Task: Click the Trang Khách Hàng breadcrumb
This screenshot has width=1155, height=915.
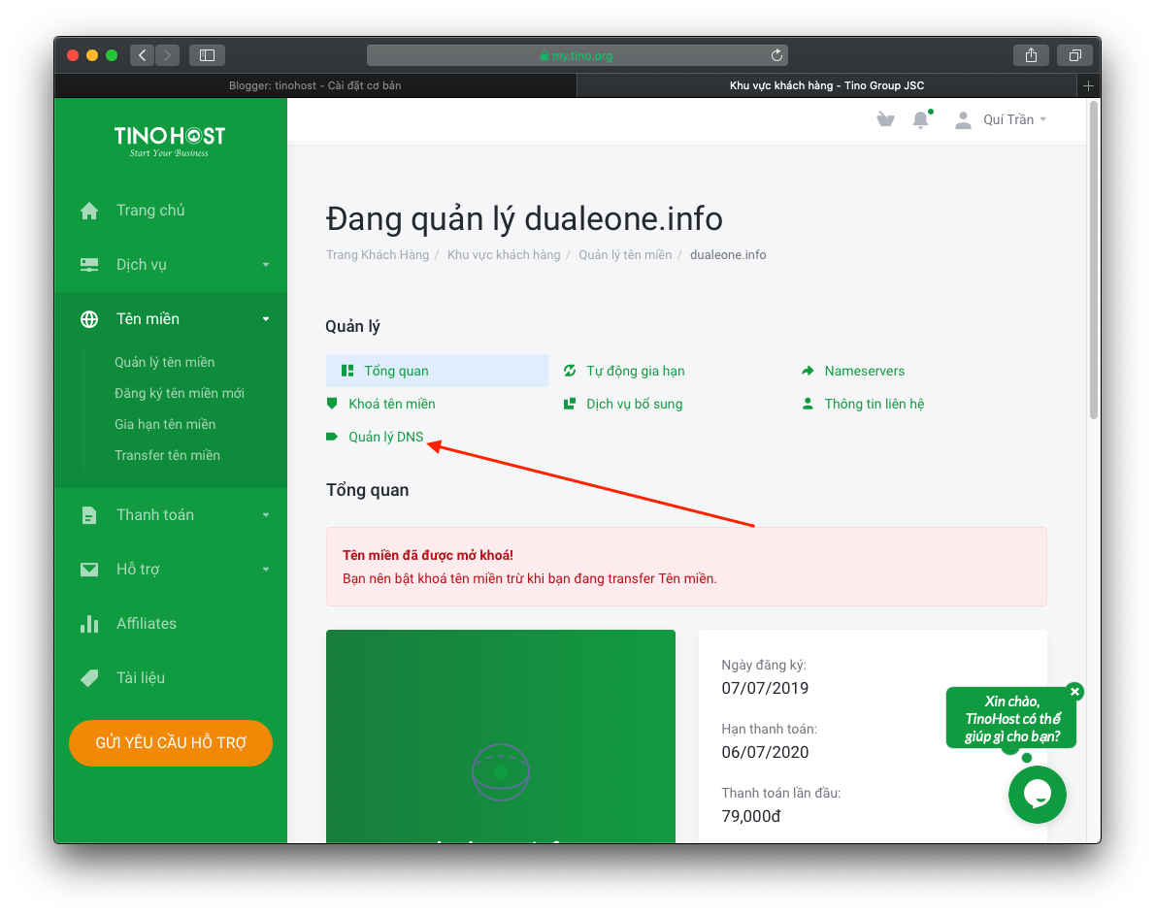Action: pyautogui.click(x=378, y=254)
